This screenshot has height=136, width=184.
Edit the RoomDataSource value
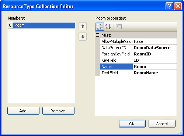coord(155,48)
